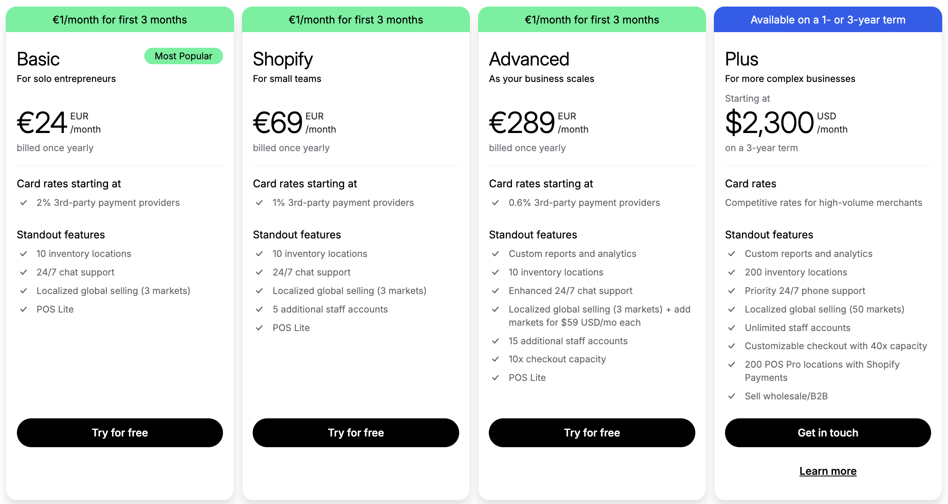
Task: Click the blue term banner above the Plus plan
Action: click(x=828, y=19)
